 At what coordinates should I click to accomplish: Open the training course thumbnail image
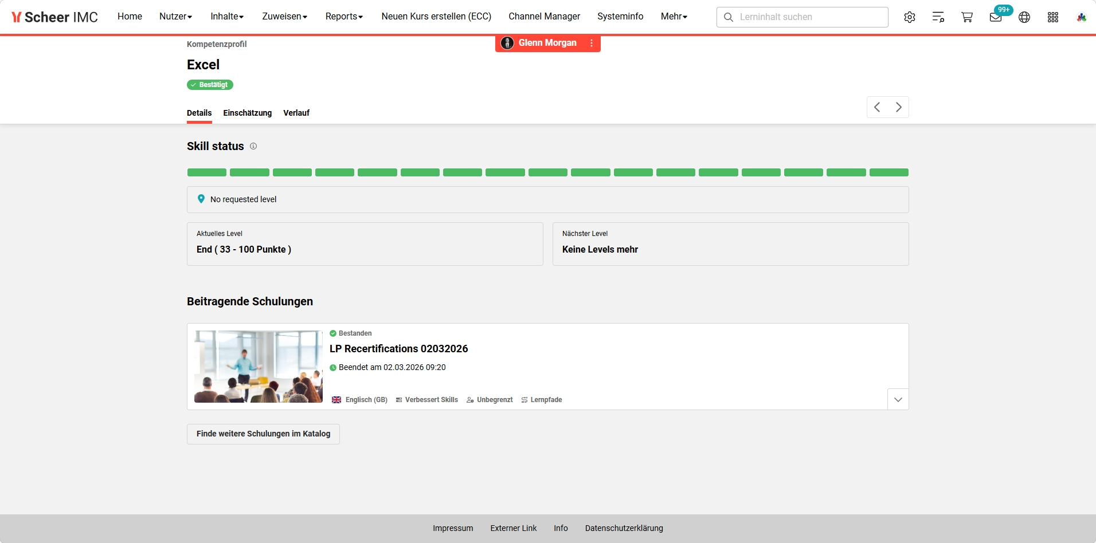[259, 367]
